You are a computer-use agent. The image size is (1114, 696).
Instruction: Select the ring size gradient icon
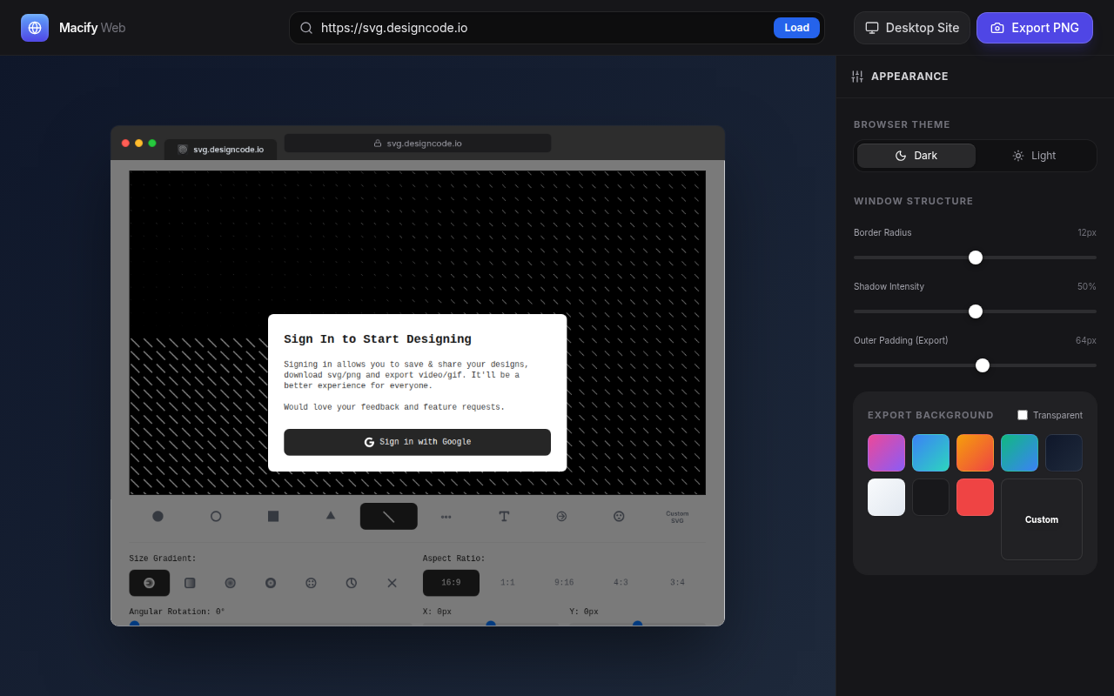(271, 583)
